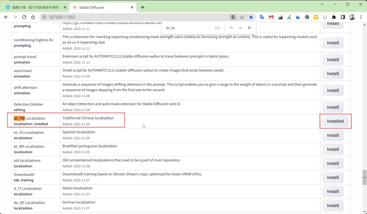This screenshot has width=367, height=214.
Task: Switch to the WordPress edit article tab
Action: (x=34, y=7)
